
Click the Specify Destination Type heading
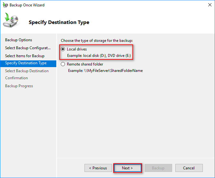[x=59, y=22]
